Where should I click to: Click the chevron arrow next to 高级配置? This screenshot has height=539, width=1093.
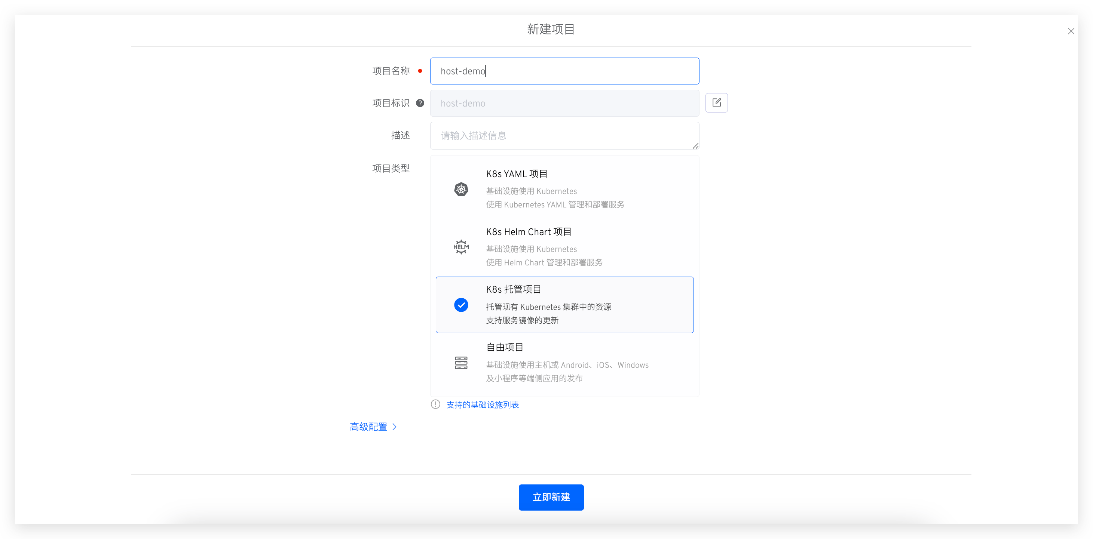coord(394,426)
